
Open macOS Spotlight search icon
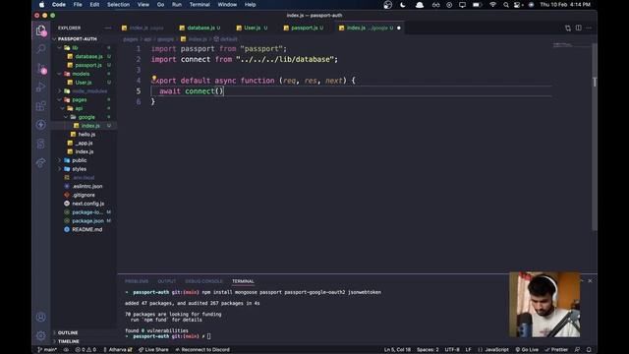pyautogui.click(x=506, y=5)
